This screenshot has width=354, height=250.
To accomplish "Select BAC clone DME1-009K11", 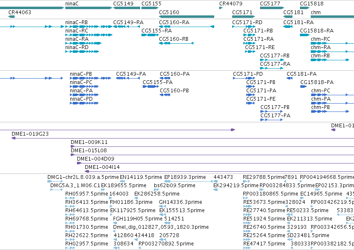I will pos(212,146).
